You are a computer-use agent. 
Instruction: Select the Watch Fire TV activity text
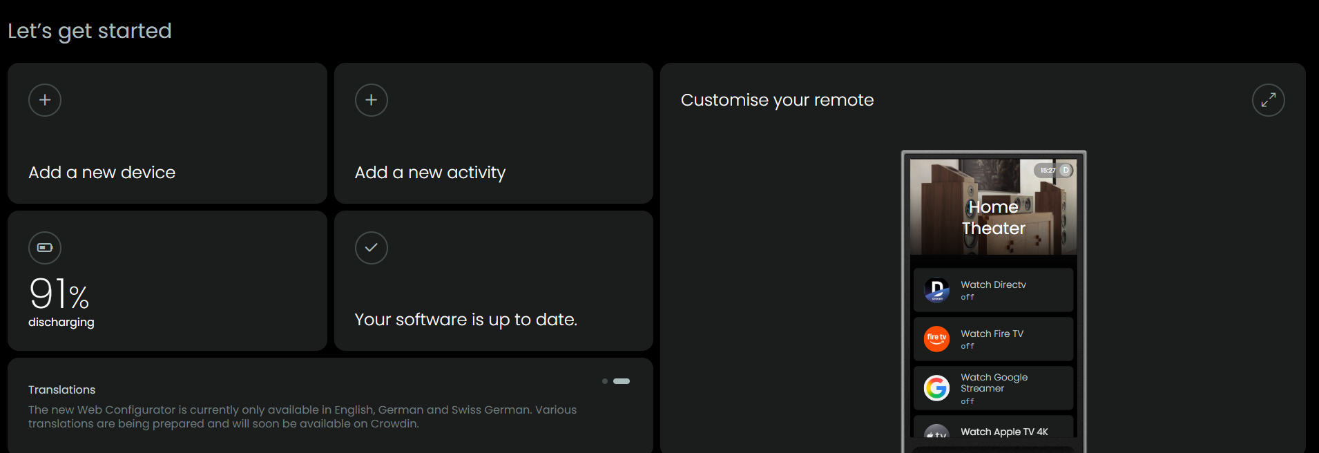(992, 334)
